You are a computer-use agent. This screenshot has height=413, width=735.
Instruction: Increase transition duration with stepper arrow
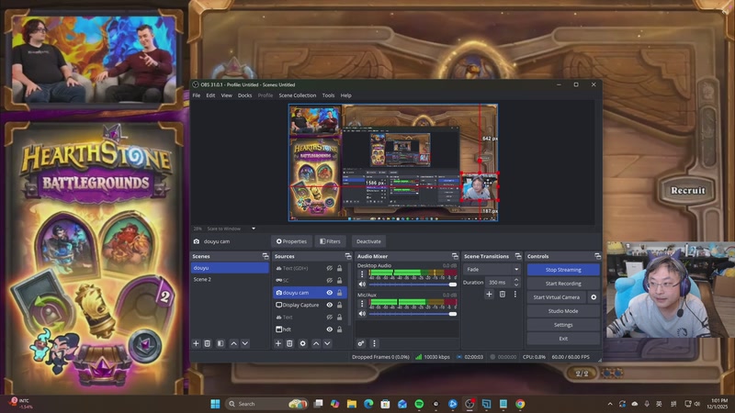[x=516, y=280]
